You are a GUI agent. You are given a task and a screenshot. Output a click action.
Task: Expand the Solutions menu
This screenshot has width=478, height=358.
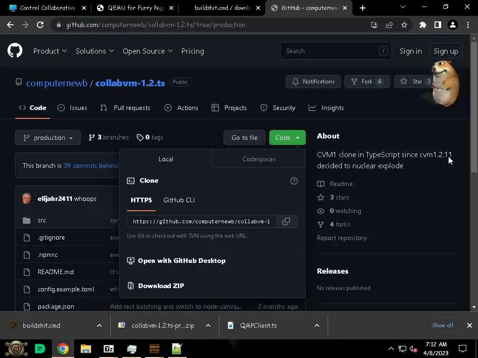(94, 51)
